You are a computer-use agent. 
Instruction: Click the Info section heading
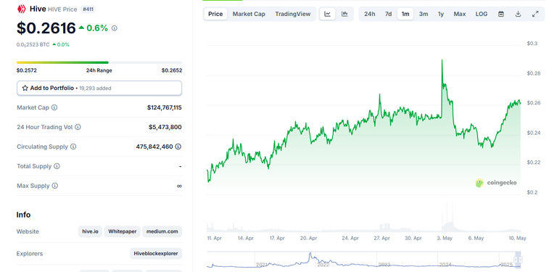coord(23,215)
